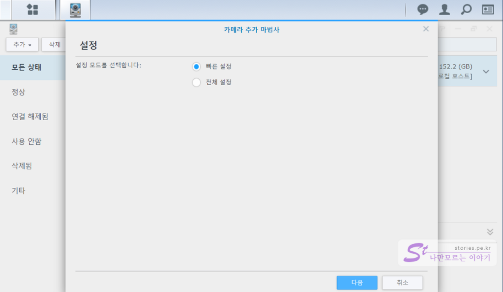503x292 pixels.
Task: Close the camera add wizard dialog
Action: click(426, 29)
